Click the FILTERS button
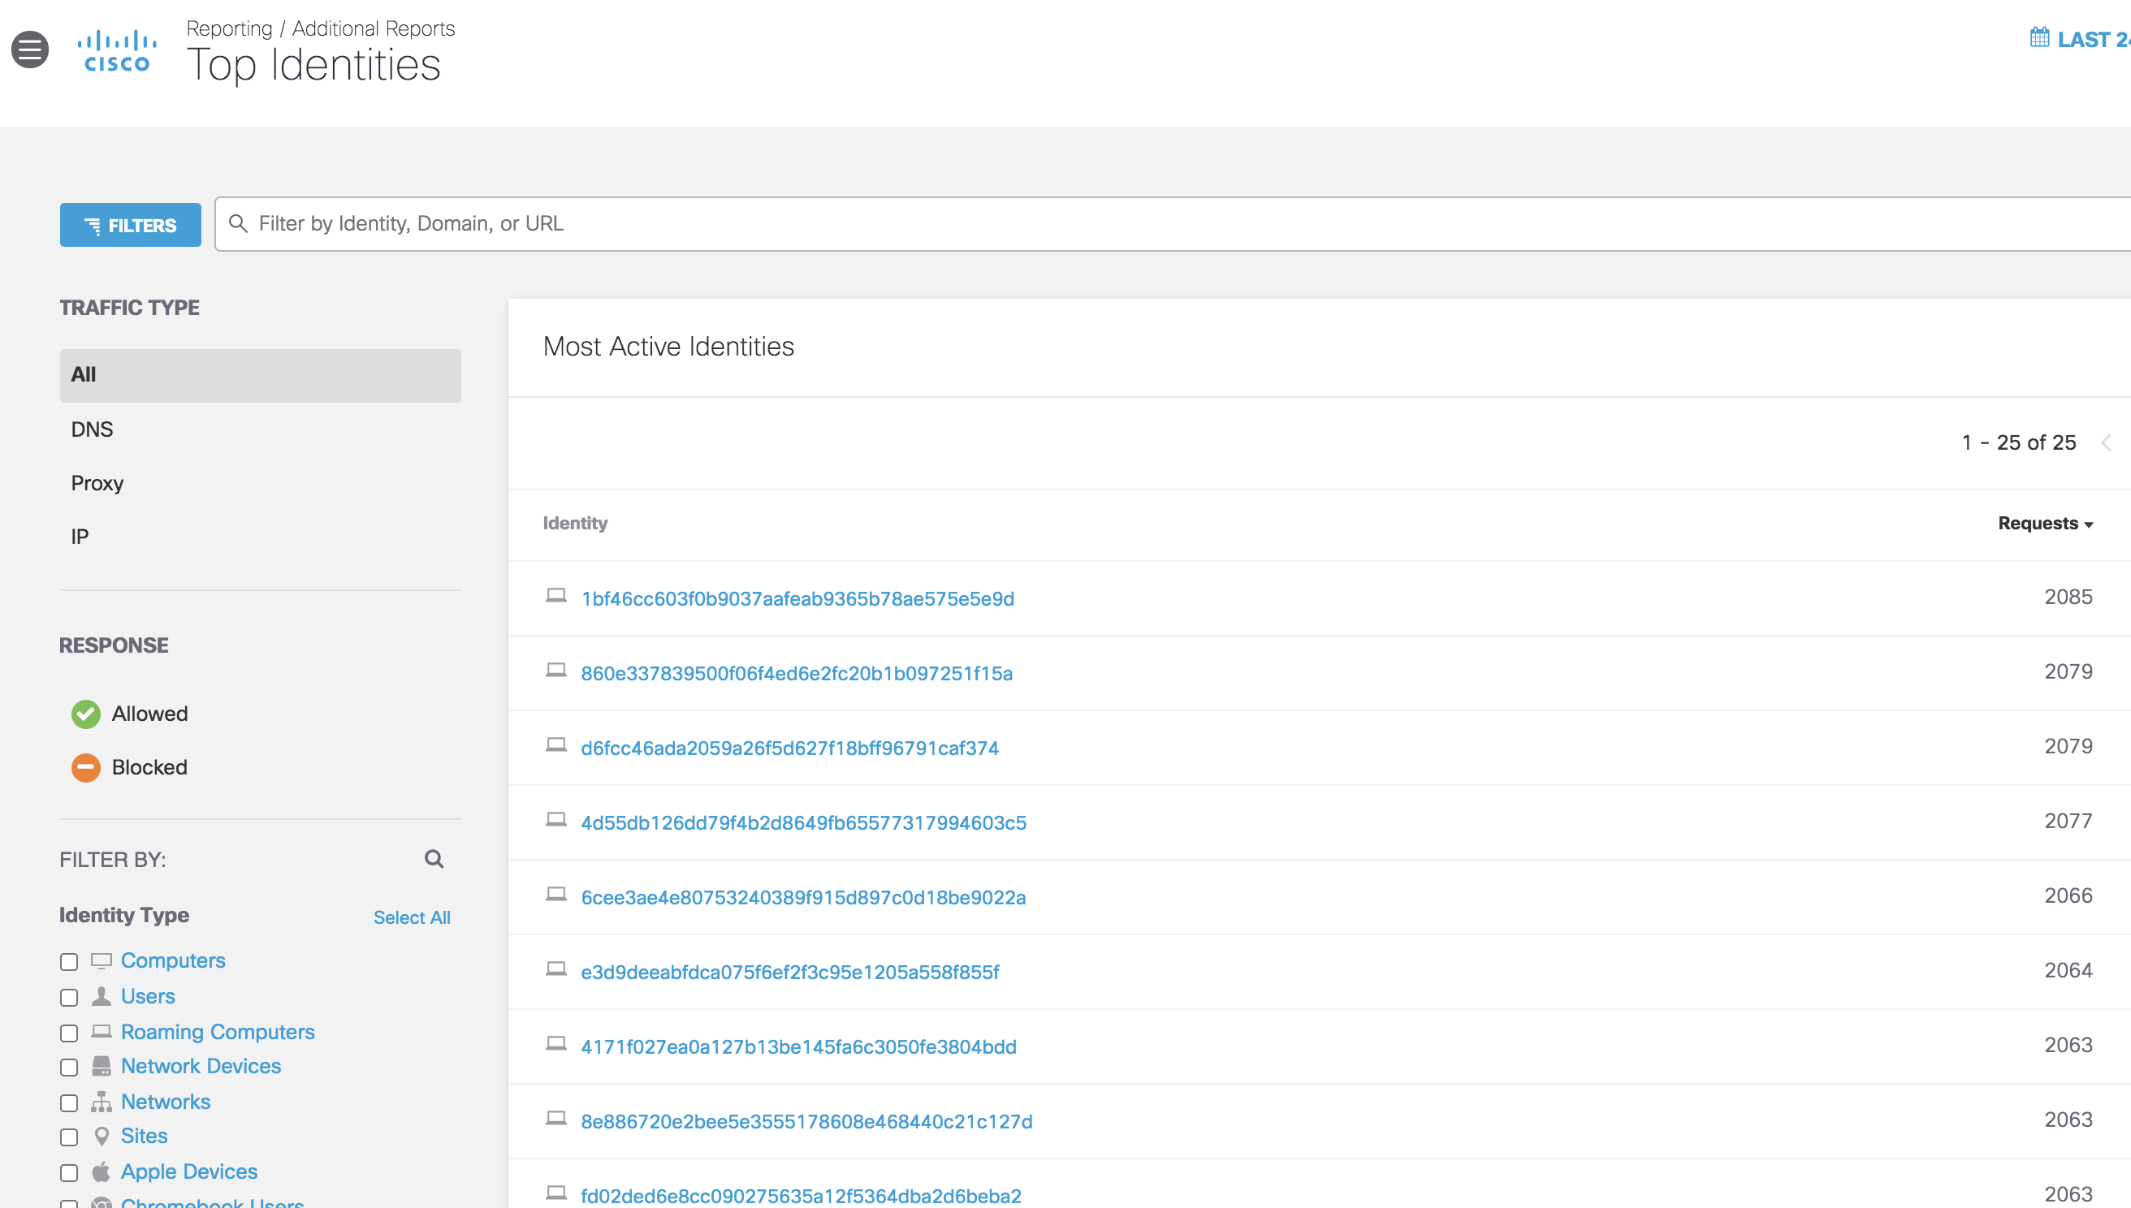The width and height of the screenshot is (2131, 1208). (130, 225)
